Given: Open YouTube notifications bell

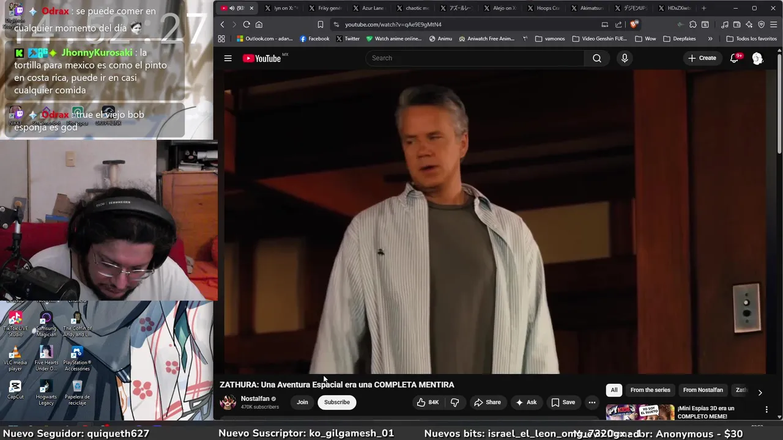Looking at the screenshot, I should 735,58.
